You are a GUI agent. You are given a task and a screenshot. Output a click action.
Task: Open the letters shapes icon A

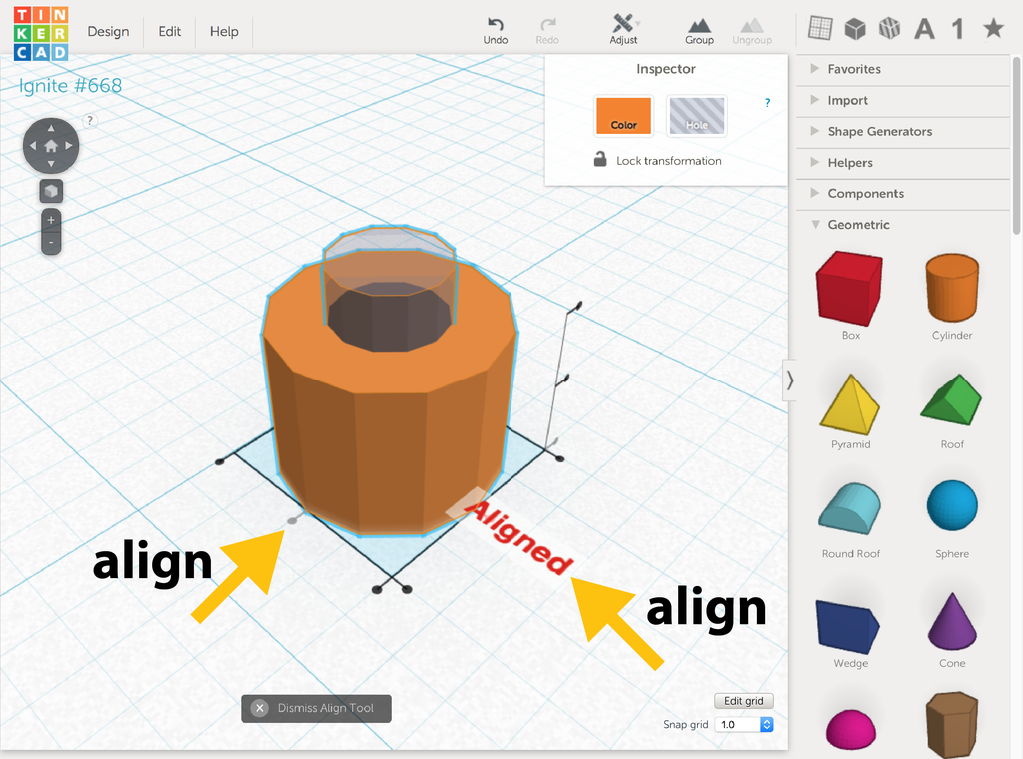(924, 29)
